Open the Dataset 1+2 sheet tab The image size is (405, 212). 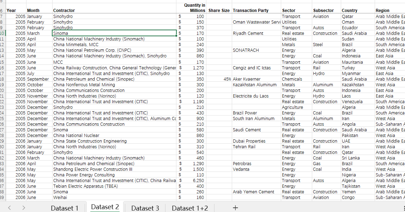[x=190, y=208]
